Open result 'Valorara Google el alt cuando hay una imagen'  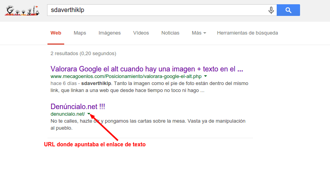[147, 69]
